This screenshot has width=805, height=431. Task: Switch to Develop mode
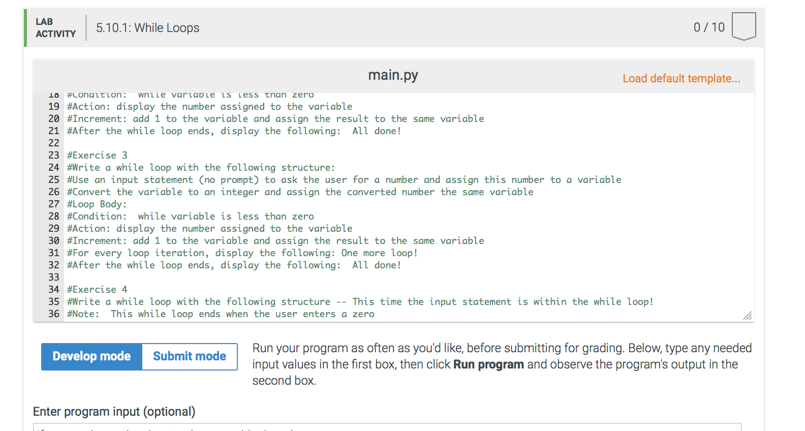click(x=91, y=356)
